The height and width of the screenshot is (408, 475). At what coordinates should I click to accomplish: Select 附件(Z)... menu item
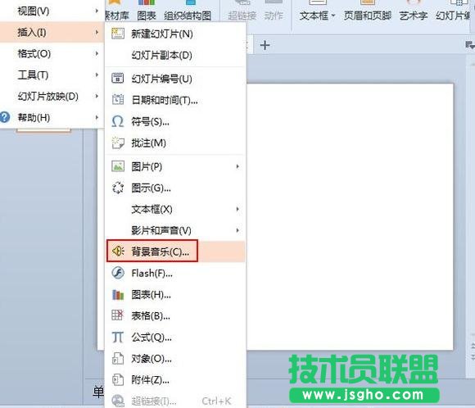coord(175,380)
